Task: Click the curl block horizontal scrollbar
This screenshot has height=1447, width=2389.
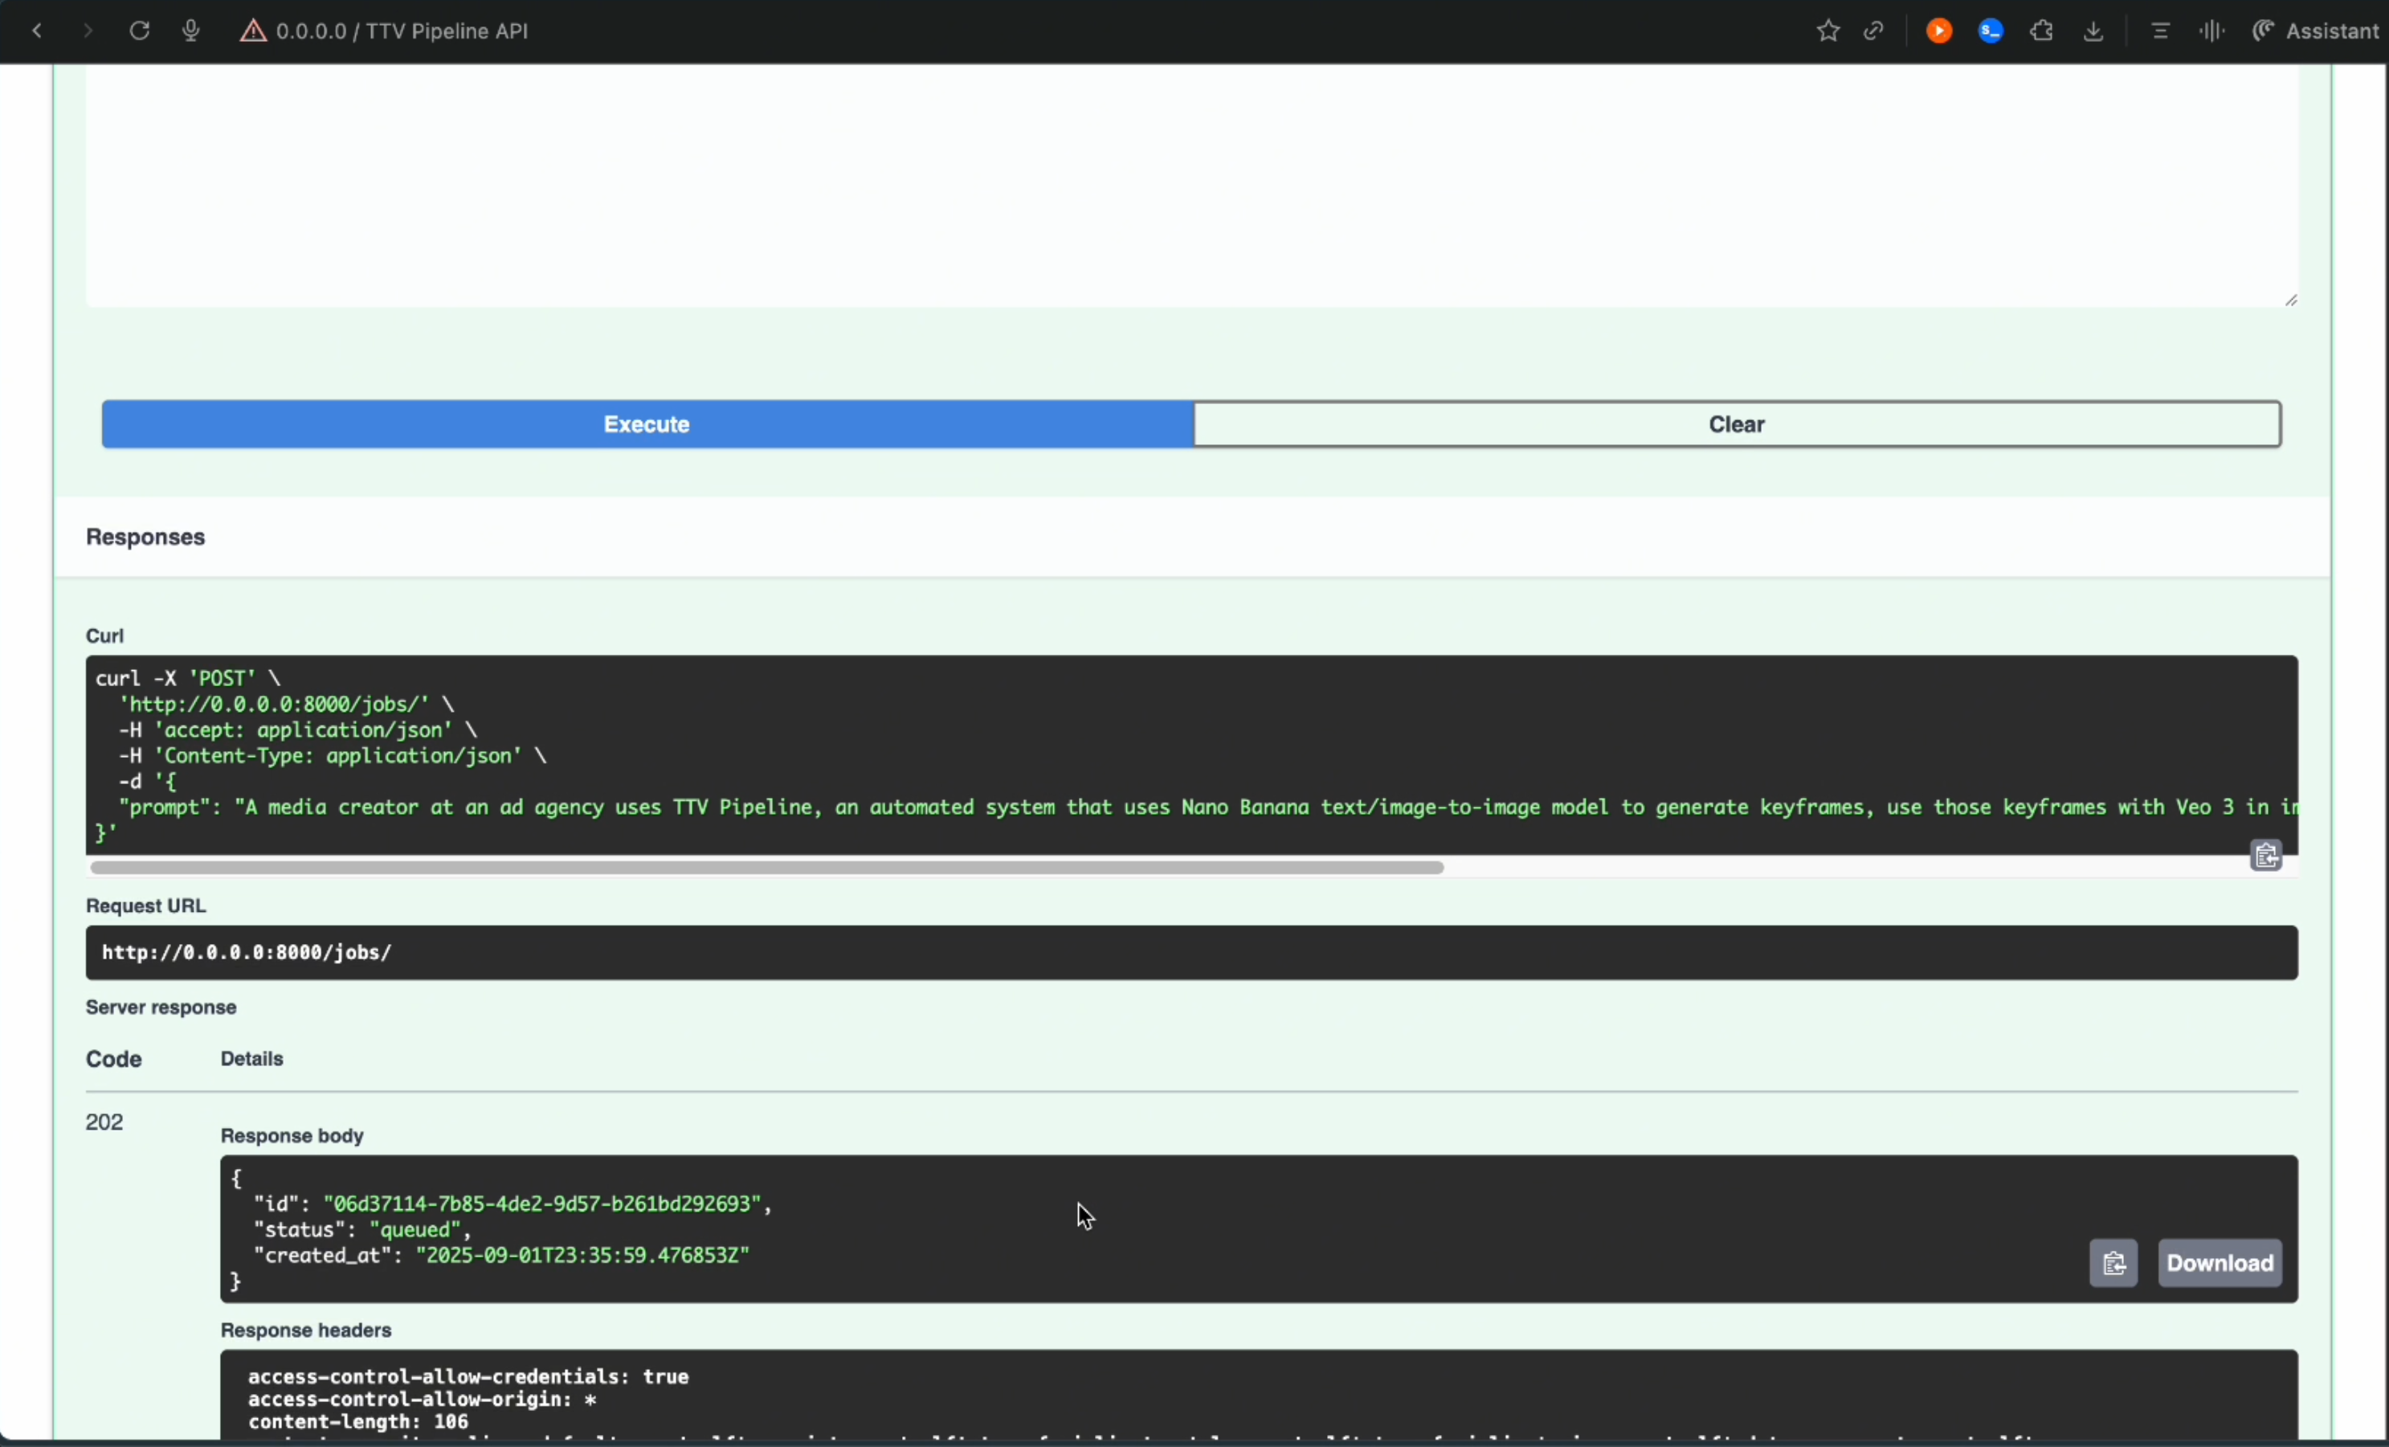Action: 766,868
